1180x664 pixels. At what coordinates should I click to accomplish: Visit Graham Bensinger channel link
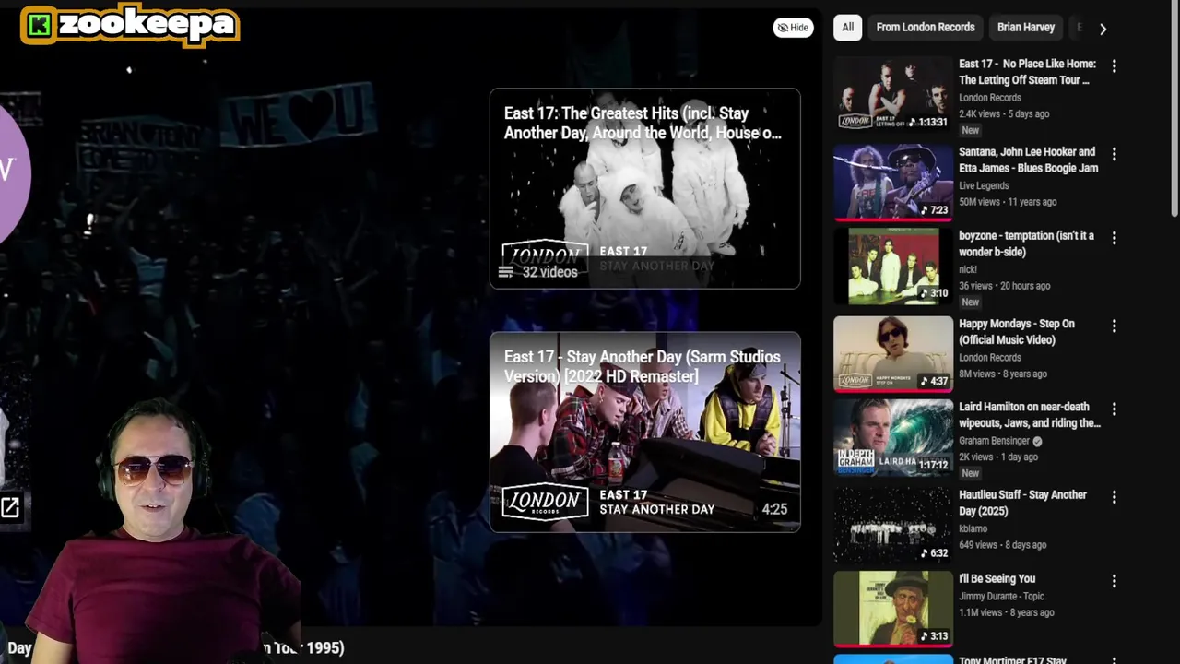pyautogui.click(x=994, y=441)
